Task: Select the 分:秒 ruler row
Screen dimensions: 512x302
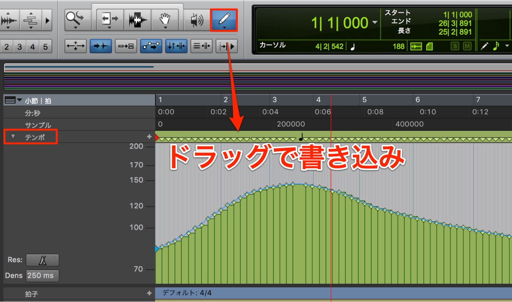Action: point(33,113)
